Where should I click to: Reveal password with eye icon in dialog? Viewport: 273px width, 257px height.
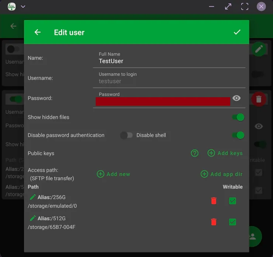tap(236, 98)
